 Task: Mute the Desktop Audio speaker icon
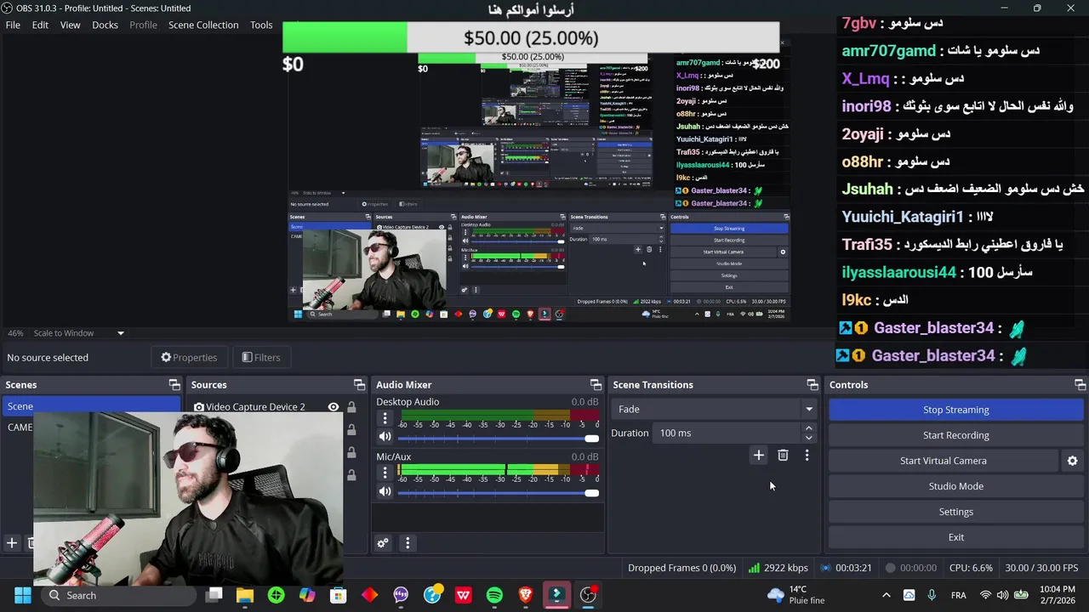[x=385, y=437]
